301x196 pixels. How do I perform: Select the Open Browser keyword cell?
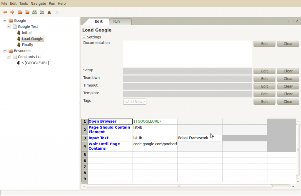click(x=110, y=121)
